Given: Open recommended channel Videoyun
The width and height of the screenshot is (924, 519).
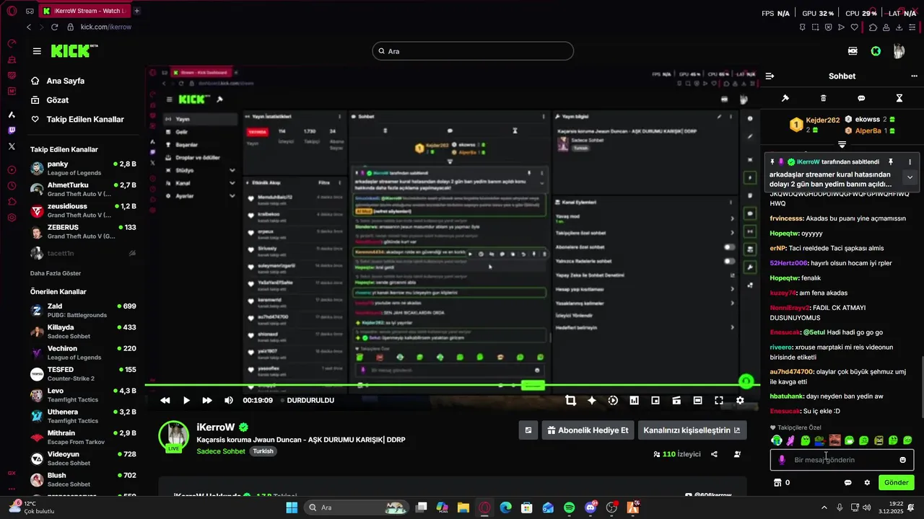Looking at the screenshot, I should tap(83, 458).
